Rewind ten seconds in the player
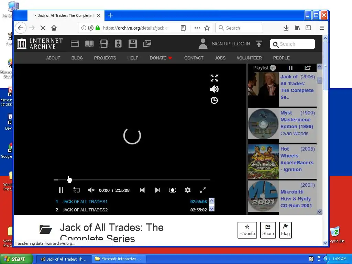This screenshot has height=264, width=352. coord(76,190)
